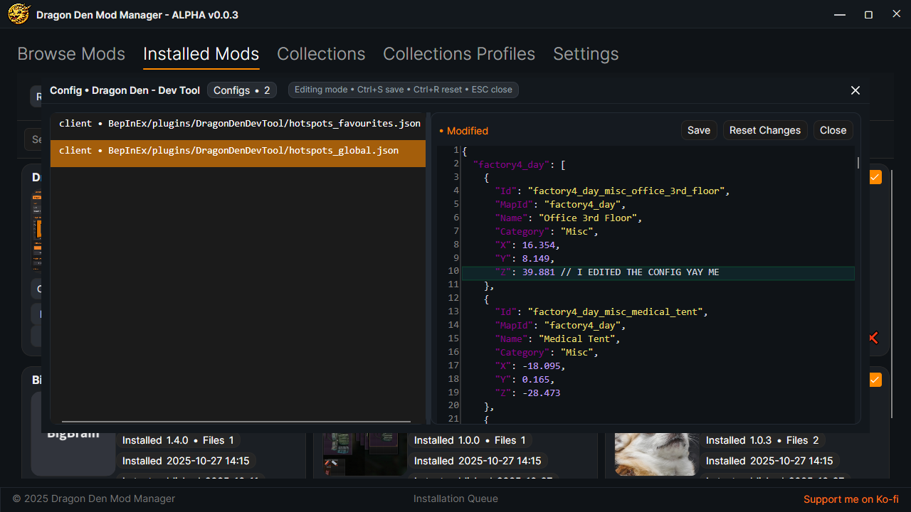Click the "Id" office_3rd_floor line
Image resolution: width=911 pixels, height=512 pixels.
tap(613, 191)
